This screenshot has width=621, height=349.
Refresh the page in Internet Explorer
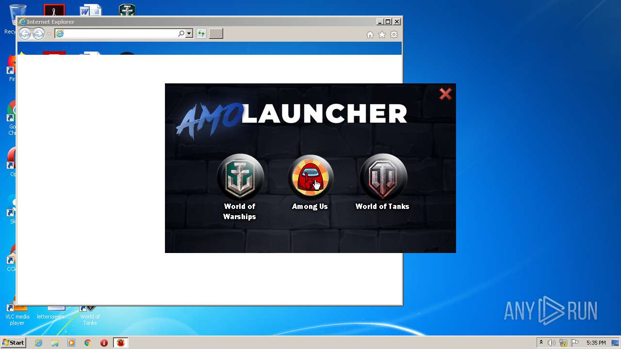[201, 33]
